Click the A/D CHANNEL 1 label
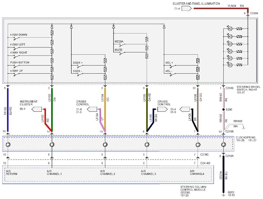Image resolution: width=263 pixels, height=199 pixels. pyautogui.click(x=54, y=172)
